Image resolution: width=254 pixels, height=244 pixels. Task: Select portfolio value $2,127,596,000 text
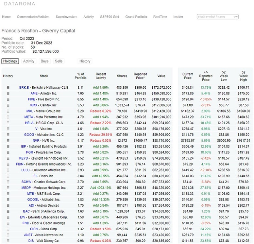[46, 52]
